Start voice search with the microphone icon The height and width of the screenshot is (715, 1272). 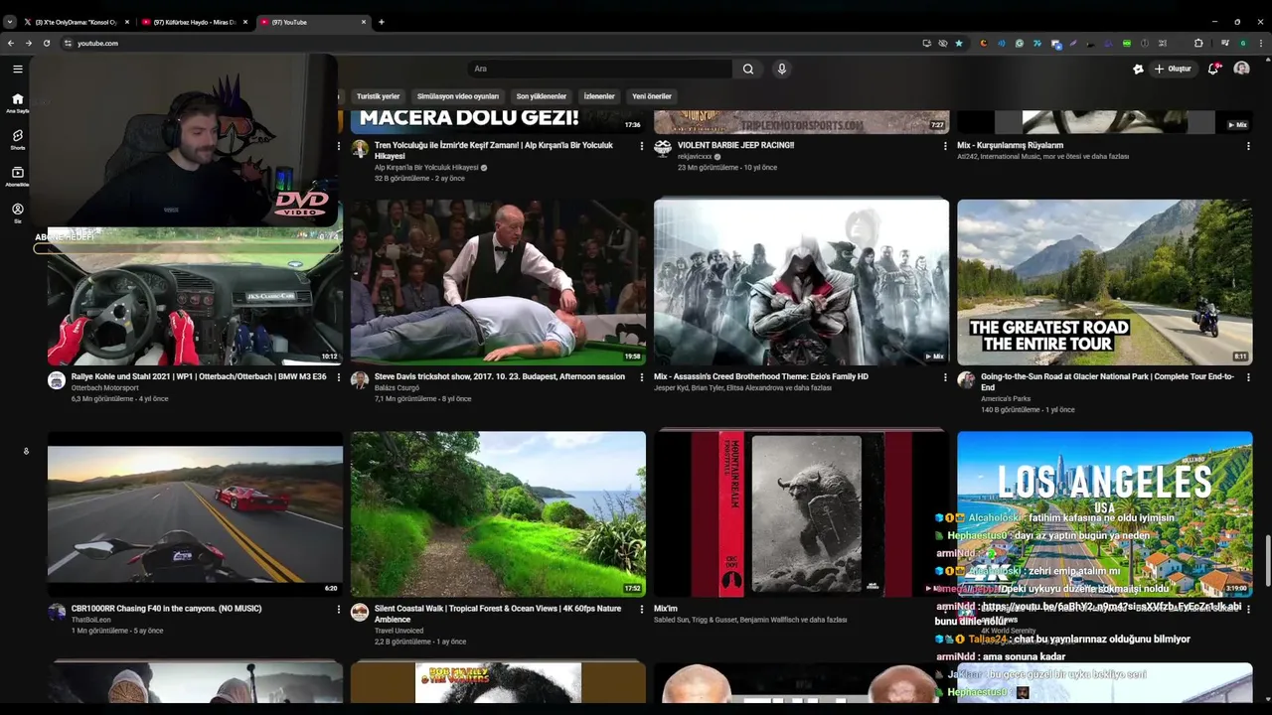tap(782, 69)
